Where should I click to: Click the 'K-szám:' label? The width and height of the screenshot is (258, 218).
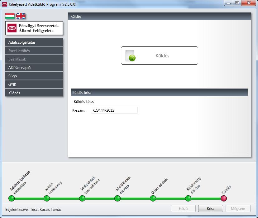coord(79,110)
